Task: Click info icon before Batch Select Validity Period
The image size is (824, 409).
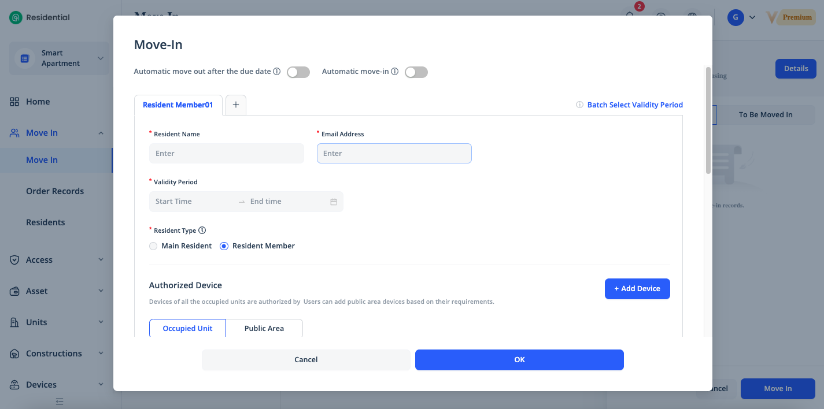Action: pyautogui.click(x=579, y=105)
